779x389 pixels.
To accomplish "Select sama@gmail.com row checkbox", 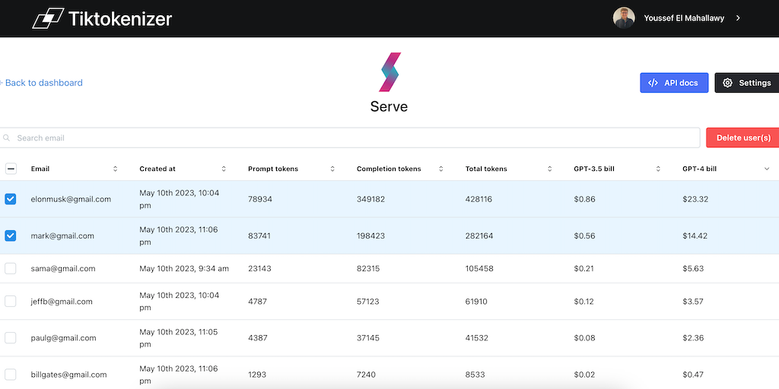I will tap(11, 268).
